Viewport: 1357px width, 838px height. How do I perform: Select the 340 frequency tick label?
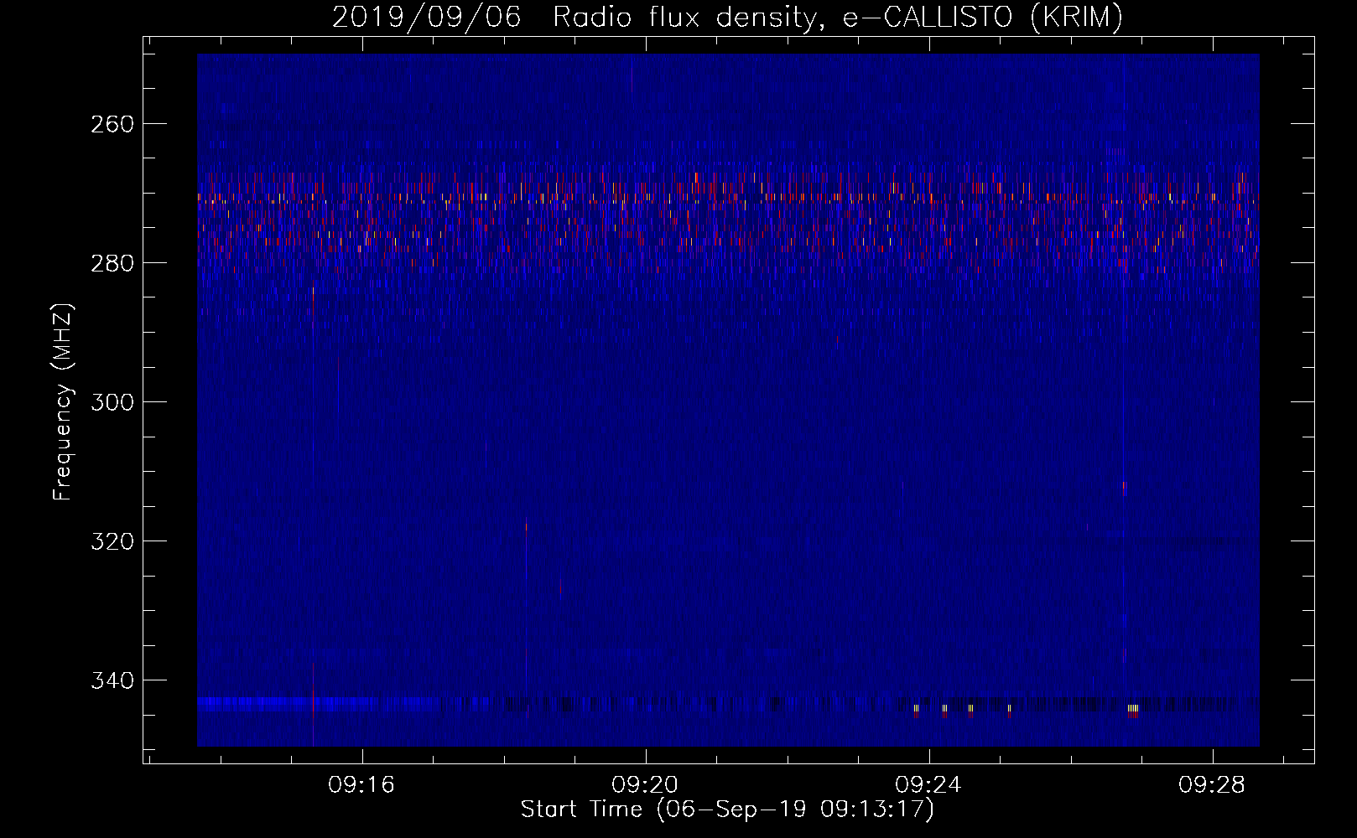pyautogui.click(x=112, y=680)
